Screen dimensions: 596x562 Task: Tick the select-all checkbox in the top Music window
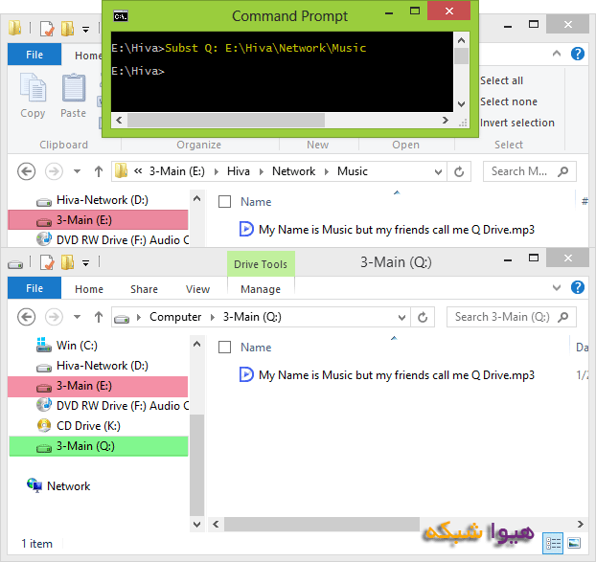224,202
